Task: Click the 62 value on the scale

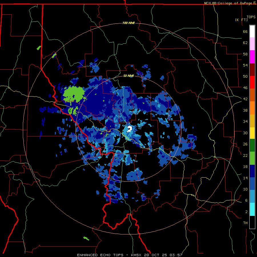Action: 245,43
